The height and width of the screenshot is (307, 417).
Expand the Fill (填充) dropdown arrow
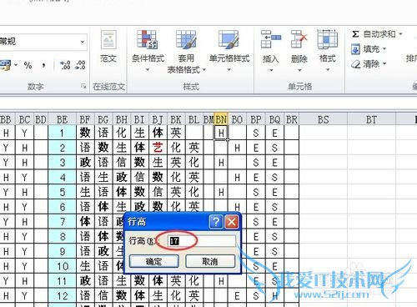tap(384, 49)
